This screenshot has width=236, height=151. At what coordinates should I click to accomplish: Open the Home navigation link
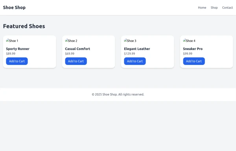(x=202, y=7)
